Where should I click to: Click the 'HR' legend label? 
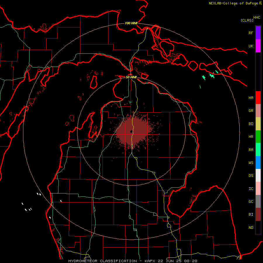coord(251,137)
